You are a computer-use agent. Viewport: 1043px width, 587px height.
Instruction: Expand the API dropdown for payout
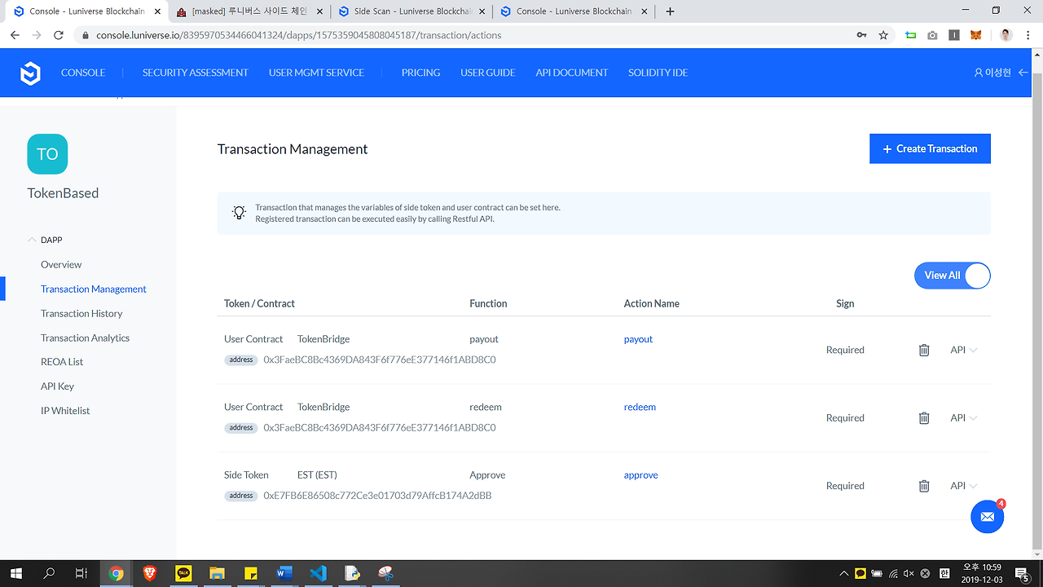pos(964,350)
